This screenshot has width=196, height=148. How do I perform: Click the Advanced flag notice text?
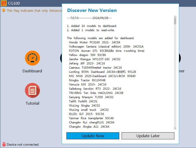(x=34, y=11)
